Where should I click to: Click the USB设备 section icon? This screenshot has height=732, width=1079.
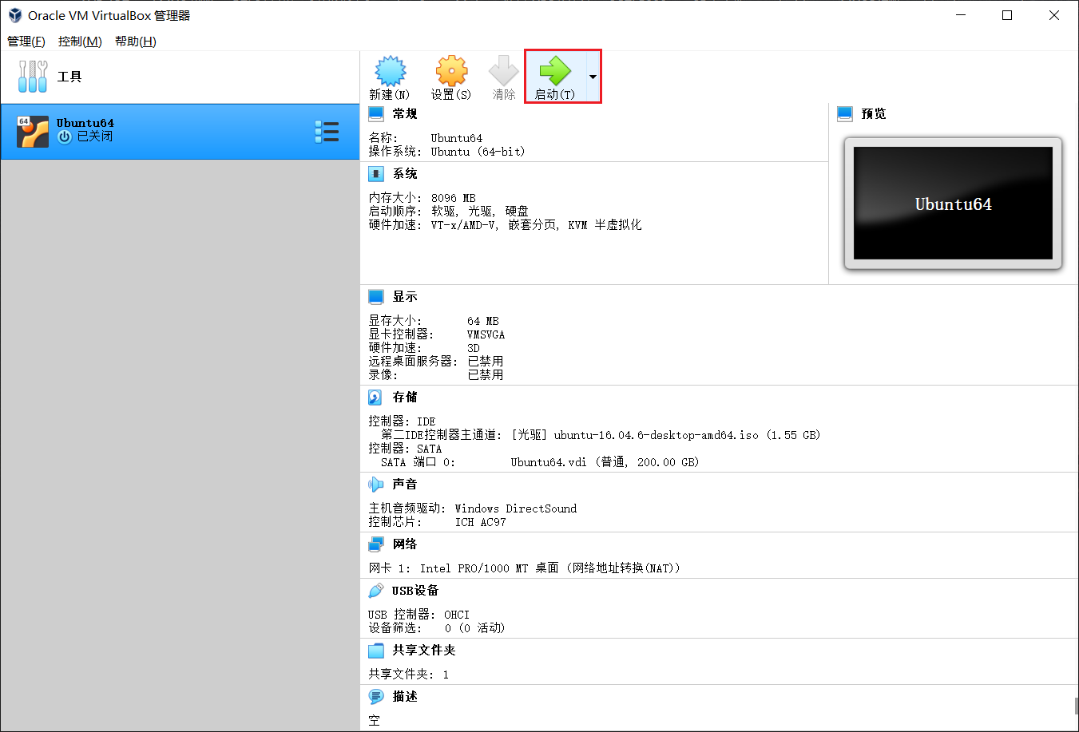(x=376, y=591)
